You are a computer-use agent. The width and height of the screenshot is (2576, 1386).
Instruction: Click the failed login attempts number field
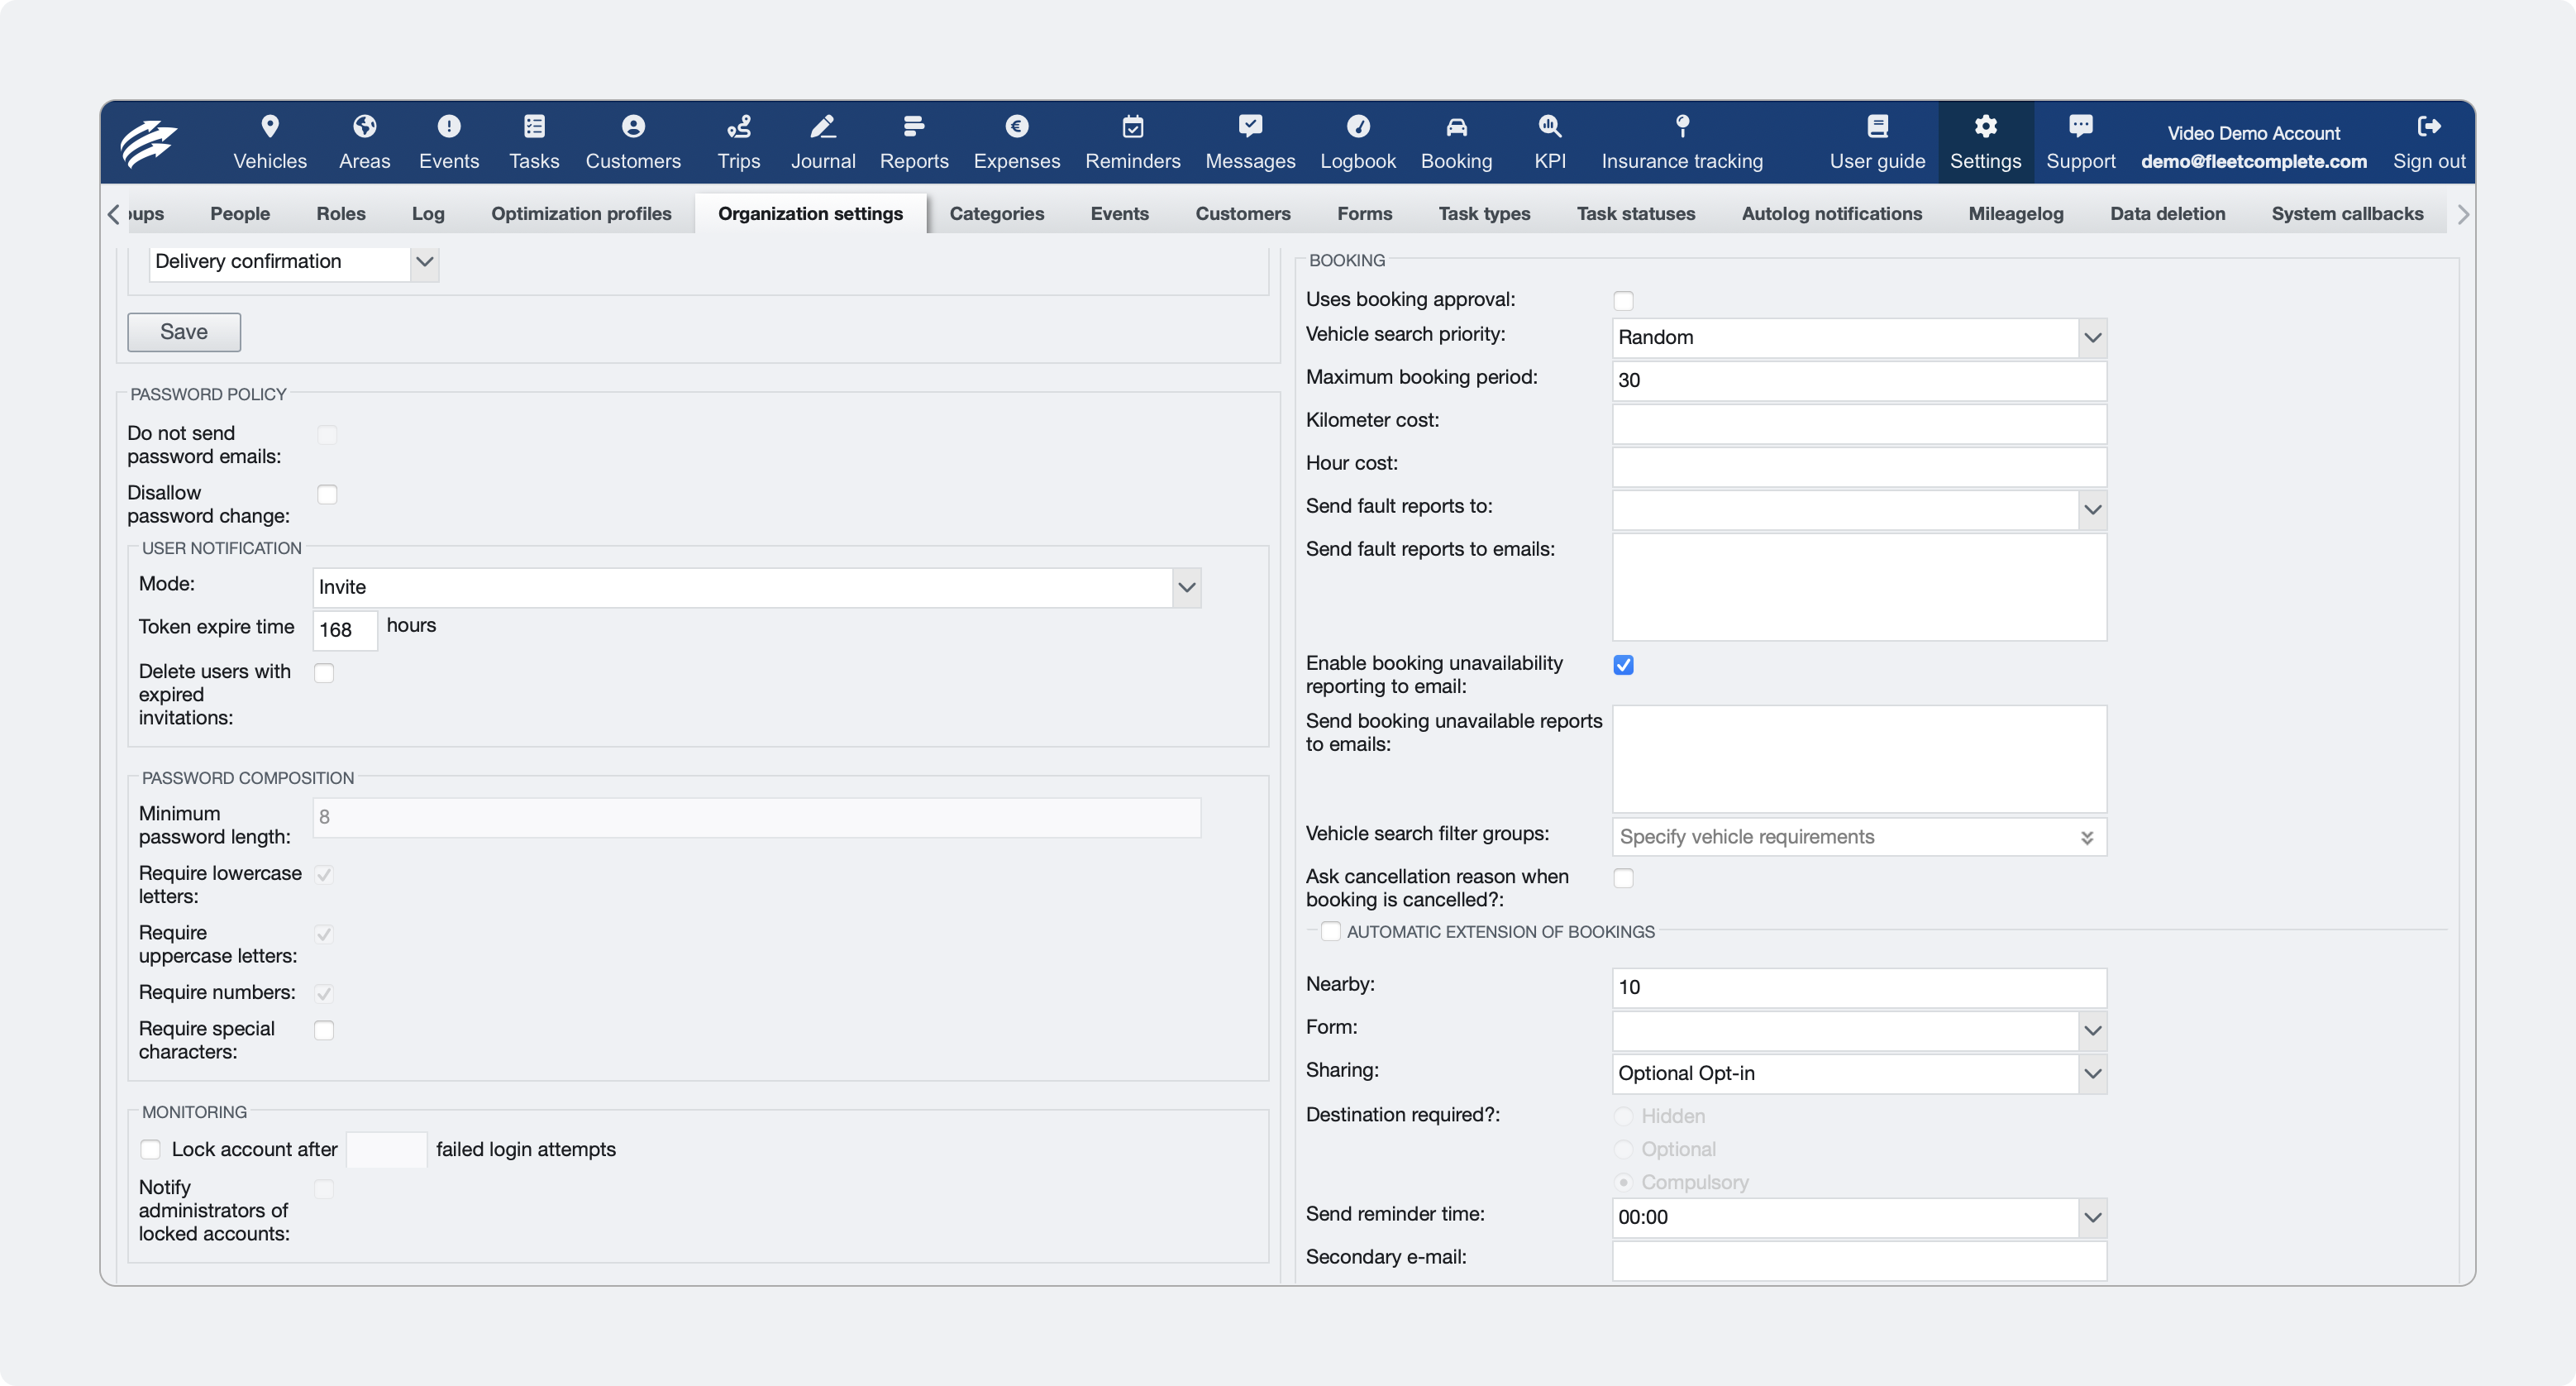[x=386, y=1150]
